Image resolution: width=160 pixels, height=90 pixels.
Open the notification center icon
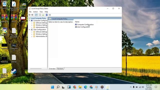coord(156,87)
